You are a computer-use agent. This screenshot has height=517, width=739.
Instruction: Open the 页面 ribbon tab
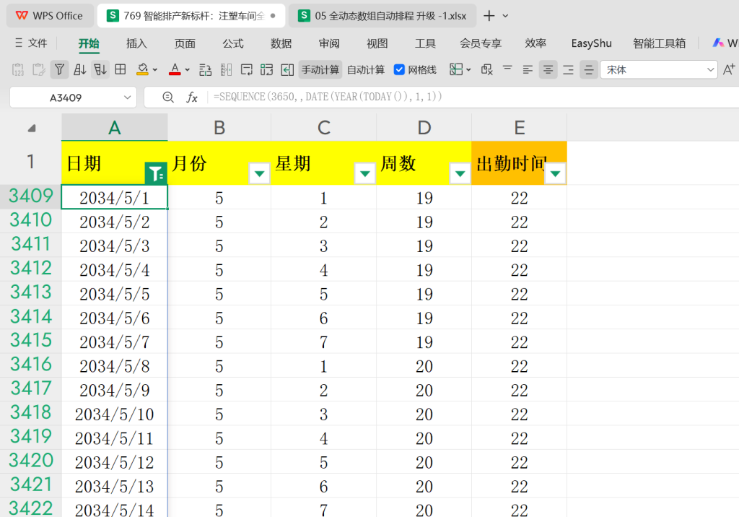pyautogui.click(x=185, y=44)
